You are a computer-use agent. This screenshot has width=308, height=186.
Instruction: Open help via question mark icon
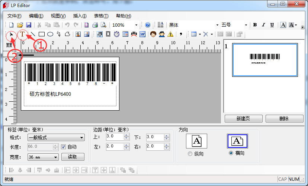(x=147, y=25)
